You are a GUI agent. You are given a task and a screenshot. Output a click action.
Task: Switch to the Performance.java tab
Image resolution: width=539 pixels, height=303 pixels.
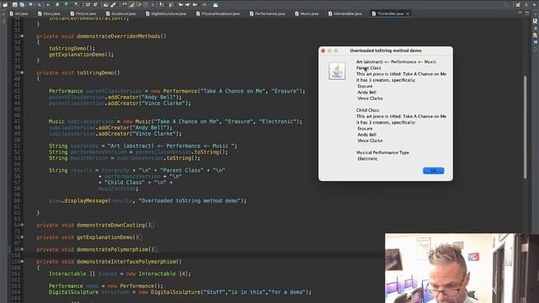[267, 13]
